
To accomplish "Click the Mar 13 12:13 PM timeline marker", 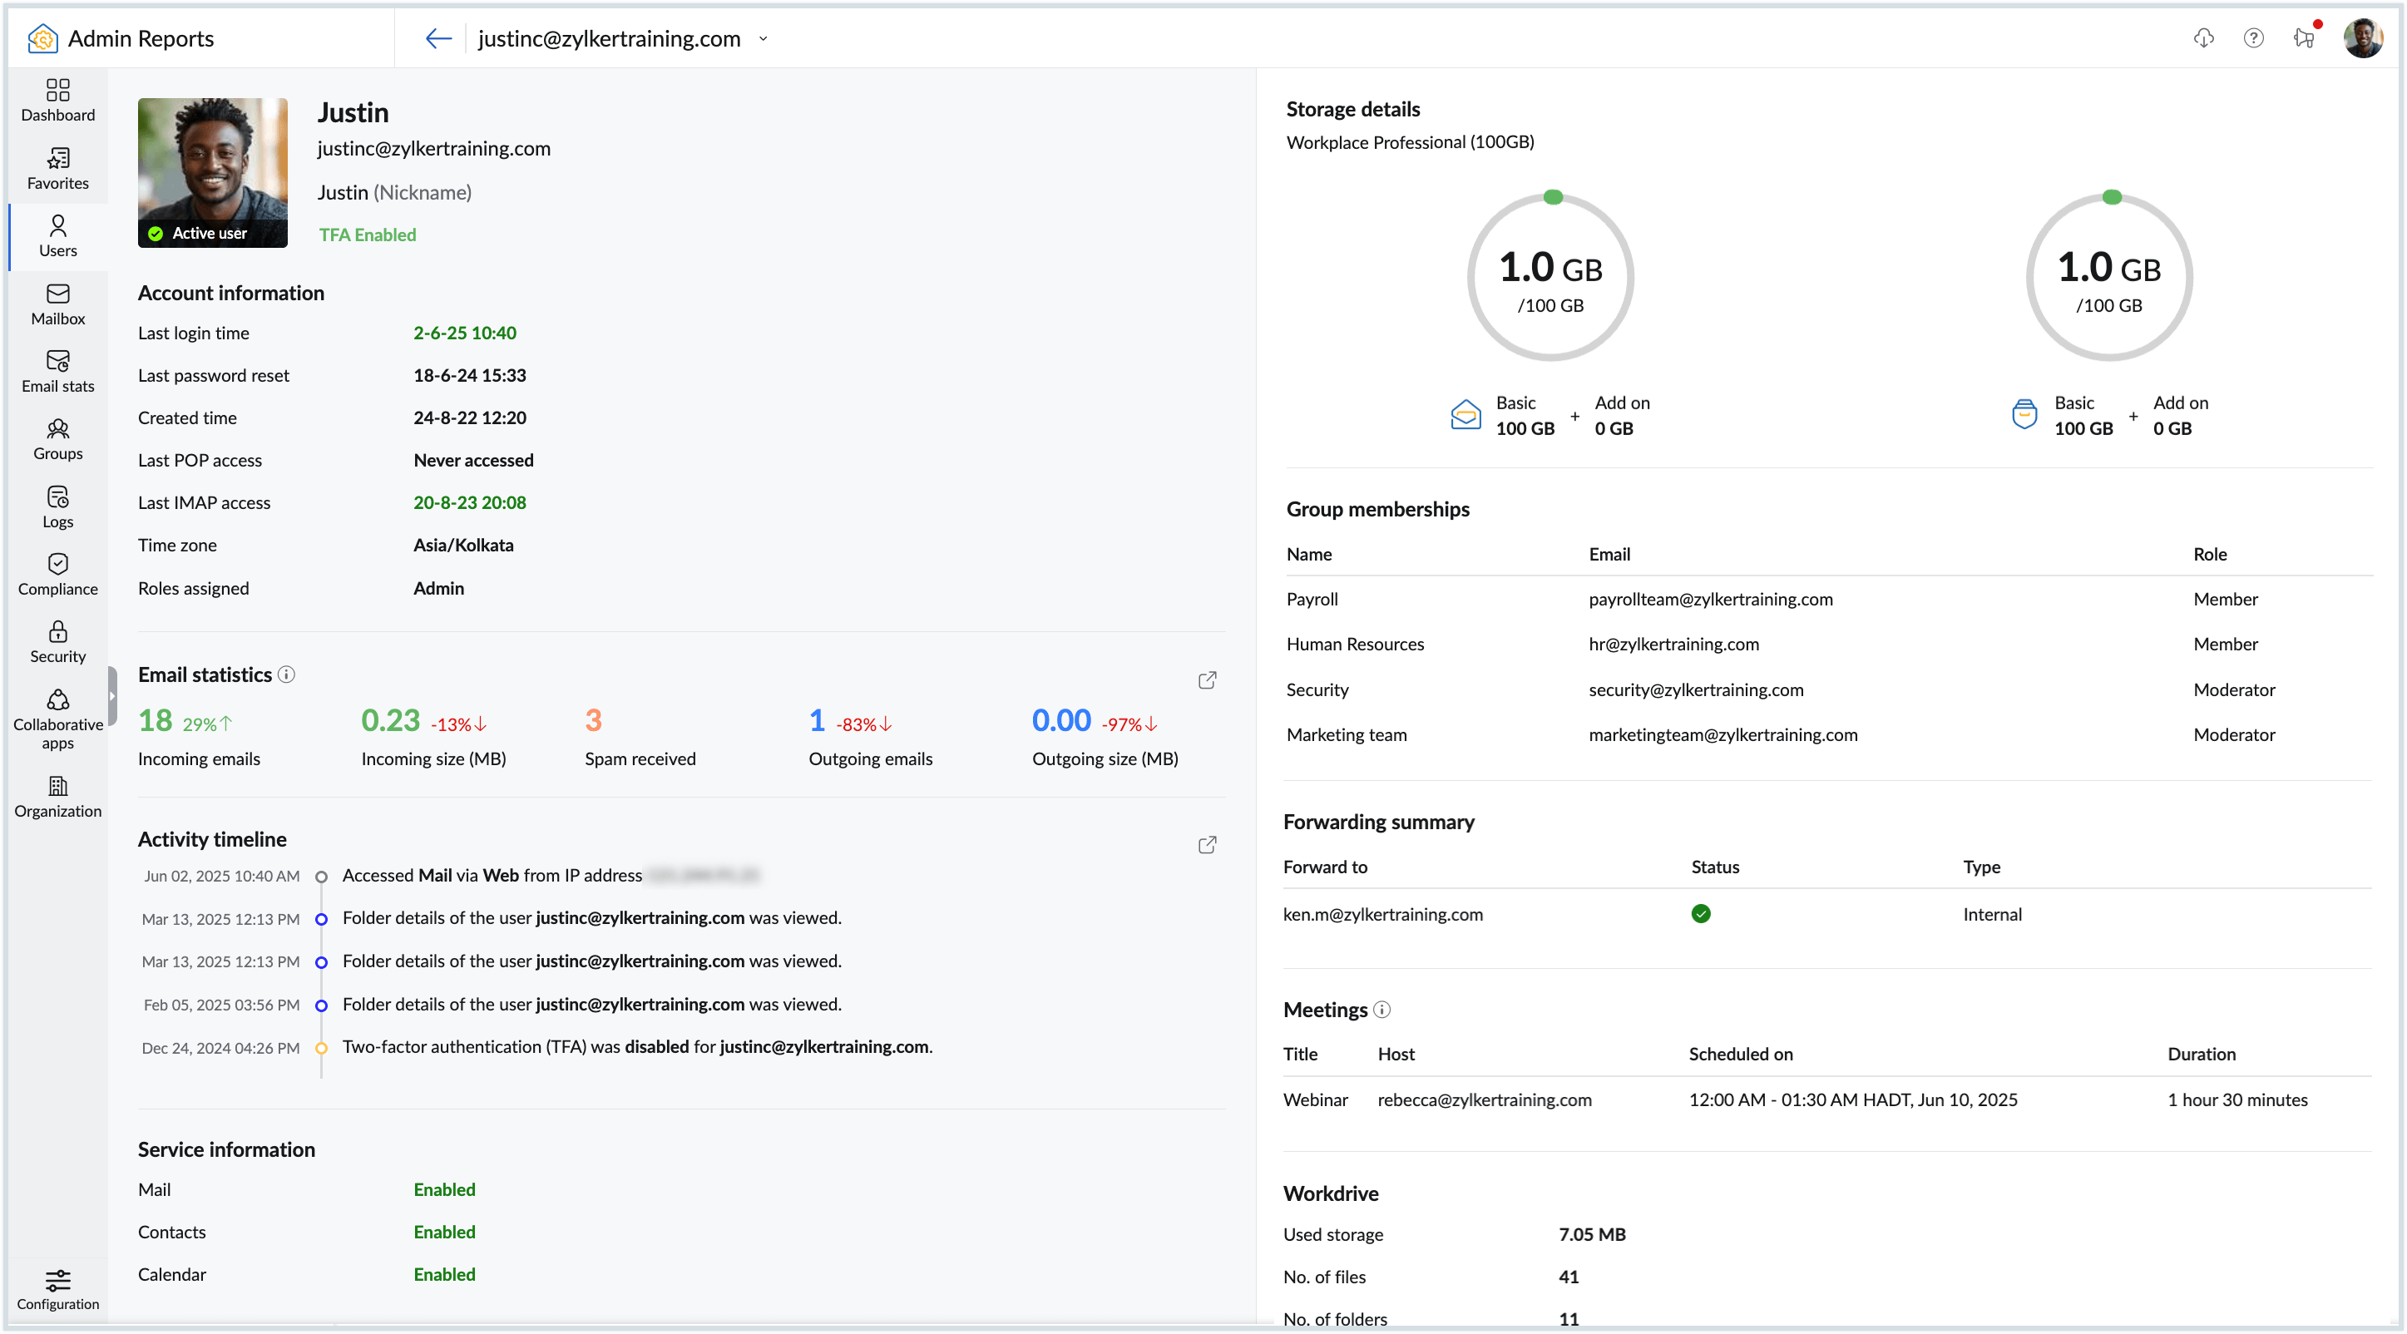I will point(321,919).
